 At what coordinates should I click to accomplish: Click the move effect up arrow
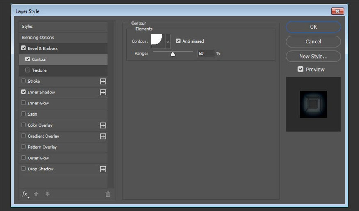pyautogui.click(x=36, y=194)
